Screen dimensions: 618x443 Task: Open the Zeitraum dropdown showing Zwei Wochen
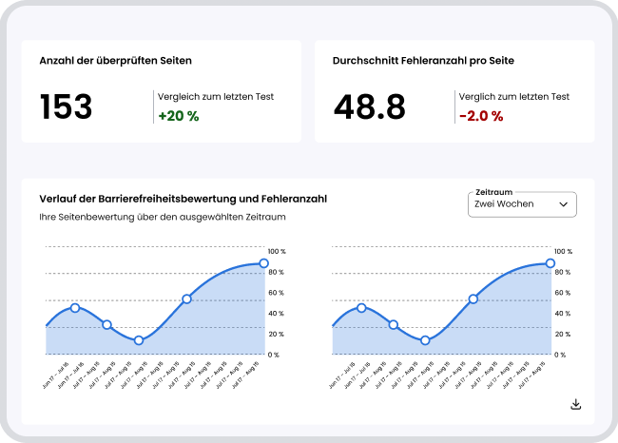[522, 203]
